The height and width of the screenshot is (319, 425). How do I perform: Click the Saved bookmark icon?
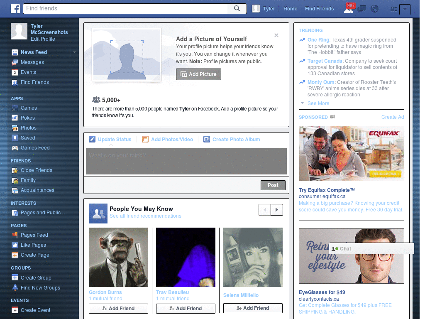pos(15,138)
